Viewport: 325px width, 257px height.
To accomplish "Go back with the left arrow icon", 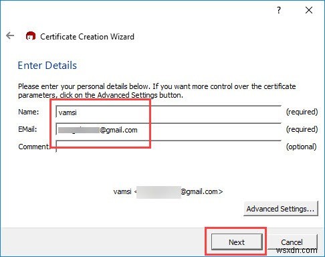I will tap(10, 35).
